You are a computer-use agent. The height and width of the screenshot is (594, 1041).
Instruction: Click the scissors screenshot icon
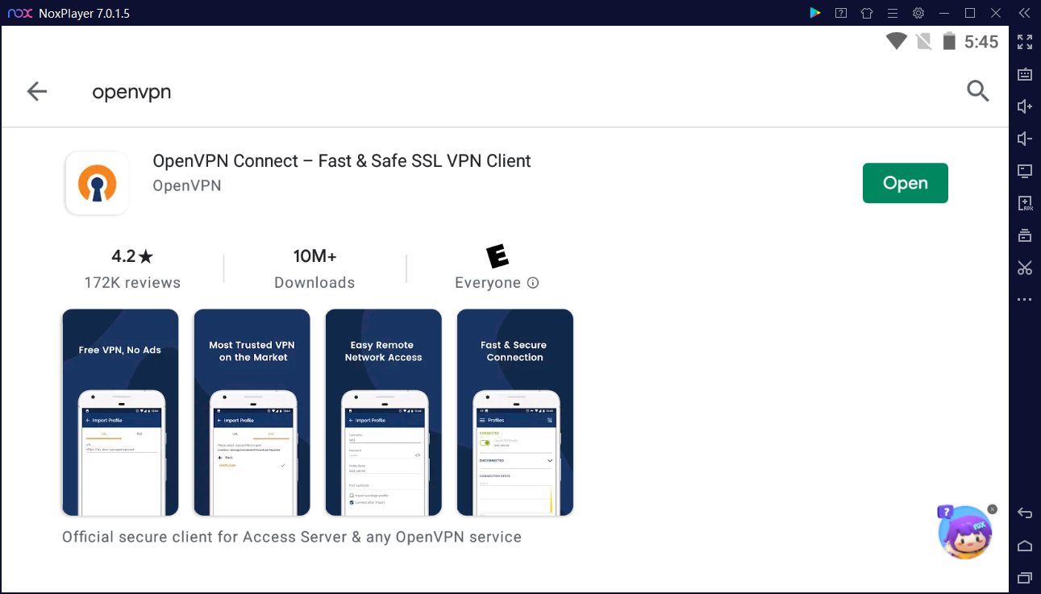pyautogui.click(x=1025, y=268)
